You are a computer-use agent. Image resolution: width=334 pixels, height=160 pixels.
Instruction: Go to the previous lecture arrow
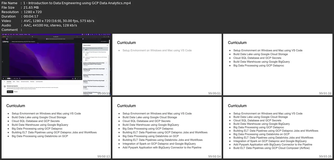tap(3, 62)
